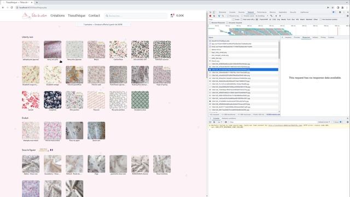Click the import HAR upload arrow
350x197 pixels.
[x=276, y=16]
